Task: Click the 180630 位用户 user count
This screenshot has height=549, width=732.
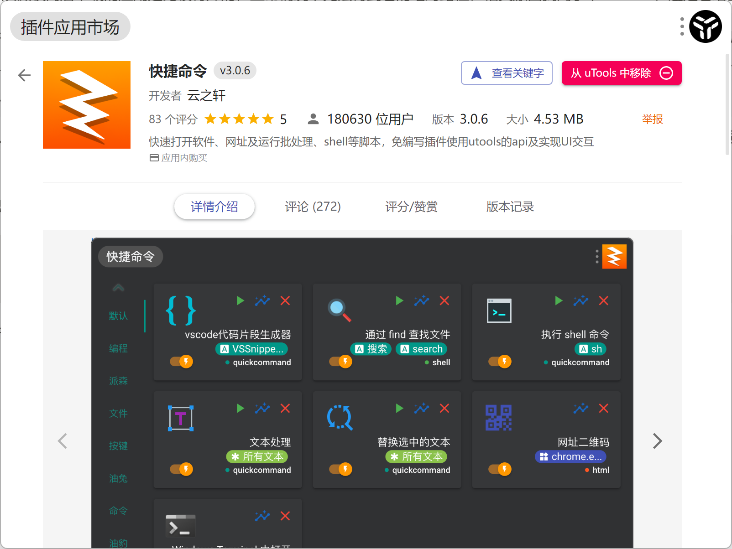Action: coord(361,119)
